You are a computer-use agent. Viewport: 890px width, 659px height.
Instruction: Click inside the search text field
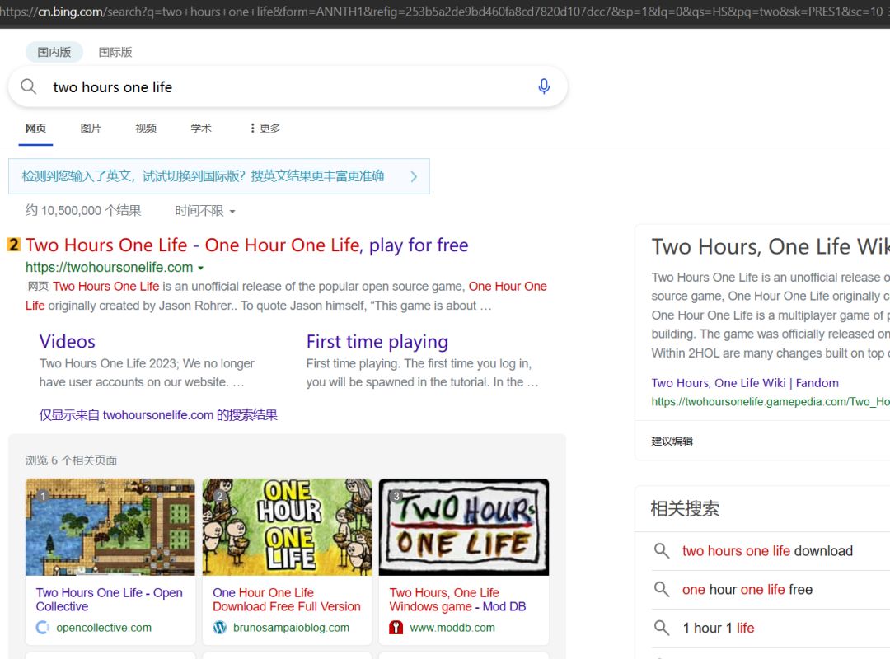pyautogui.click(x=280, y=87)
